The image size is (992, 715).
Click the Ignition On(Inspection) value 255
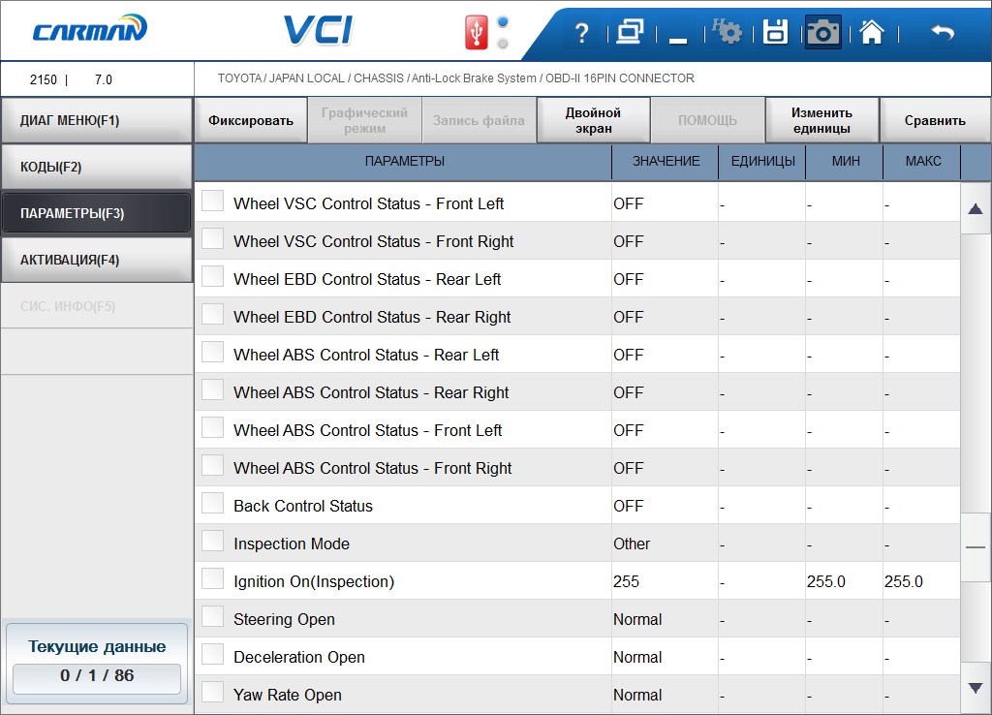point(627,581)
